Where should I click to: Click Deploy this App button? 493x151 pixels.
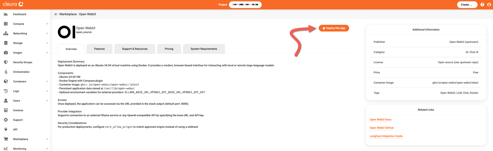click(x=334, y=28)
